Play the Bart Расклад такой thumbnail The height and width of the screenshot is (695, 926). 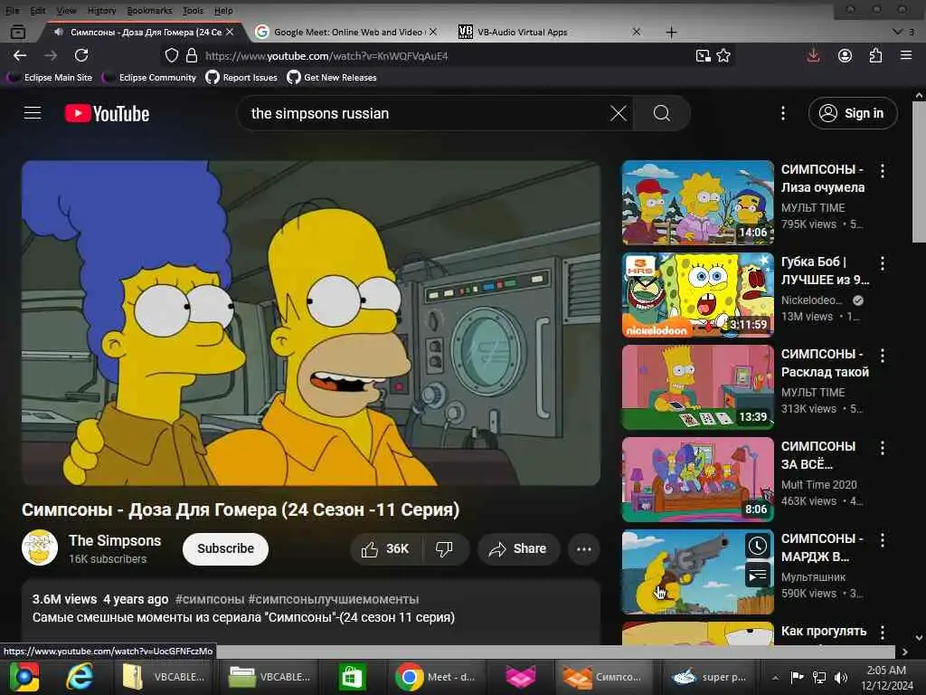pyautogui.click(x=697, y=386)
